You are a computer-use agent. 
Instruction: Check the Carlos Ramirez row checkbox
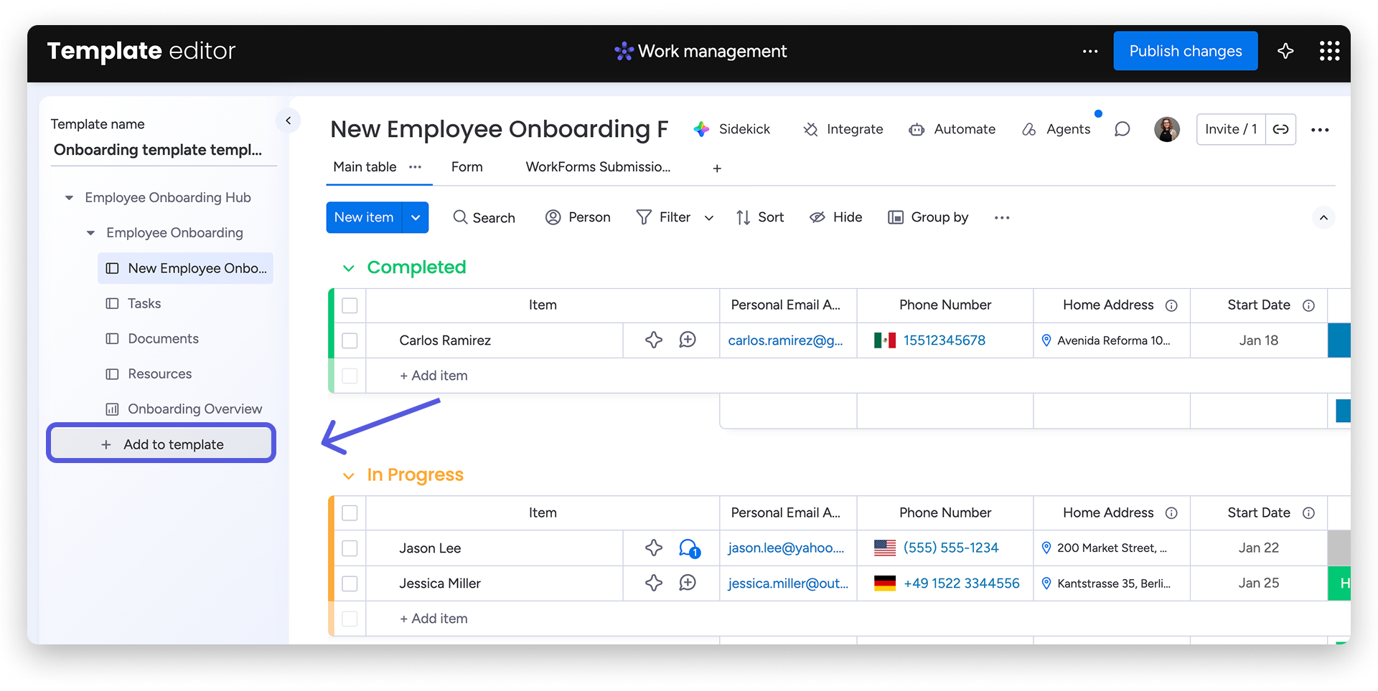pyautogui.click(x=350, y=340)
